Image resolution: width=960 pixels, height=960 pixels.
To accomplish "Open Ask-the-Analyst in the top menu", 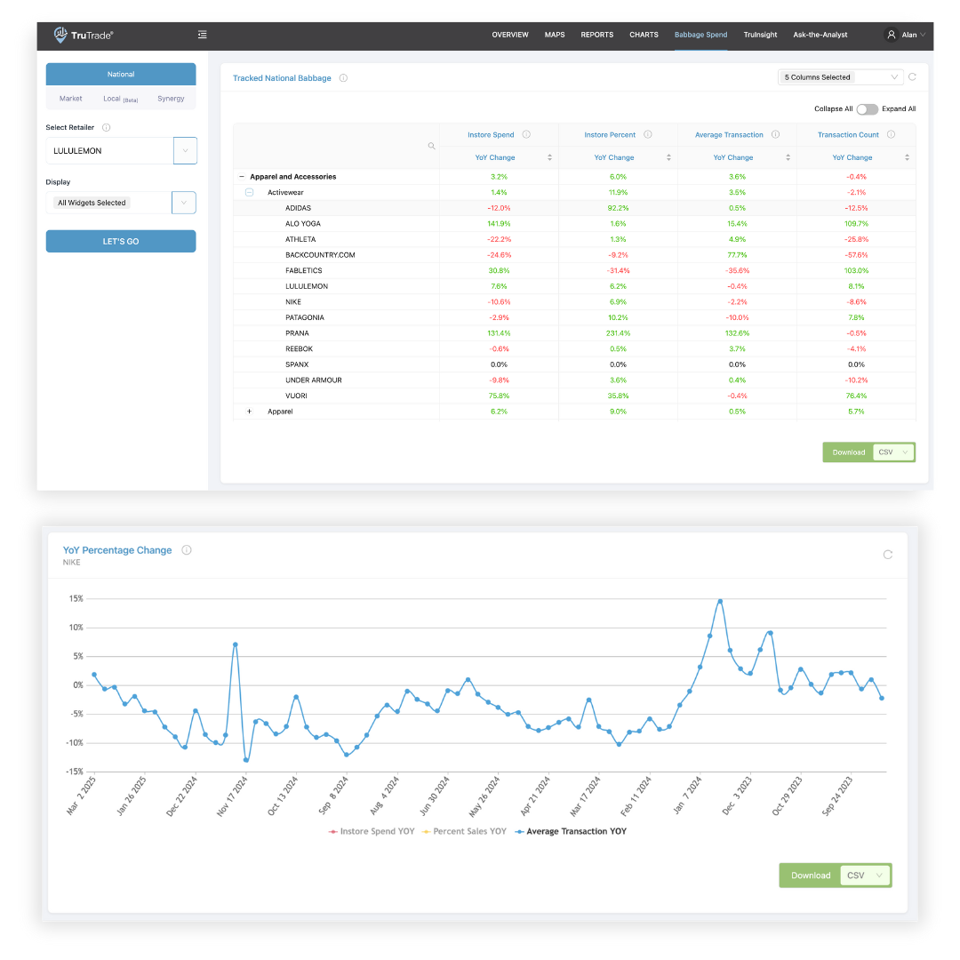I will pyautogui.click(x=820, y=35).
